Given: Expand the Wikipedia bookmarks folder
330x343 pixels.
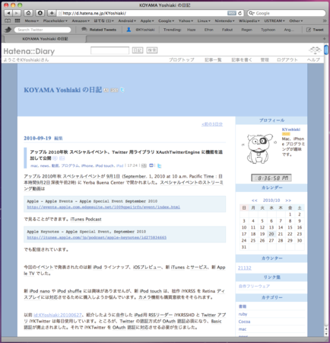Looking at the screenshot, I should pyautogui.click(x=249, y=21).
